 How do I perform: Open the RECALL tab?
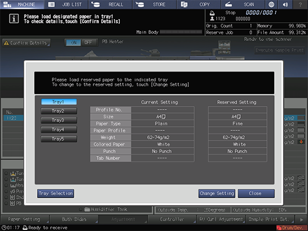click(x=110, y=4)
